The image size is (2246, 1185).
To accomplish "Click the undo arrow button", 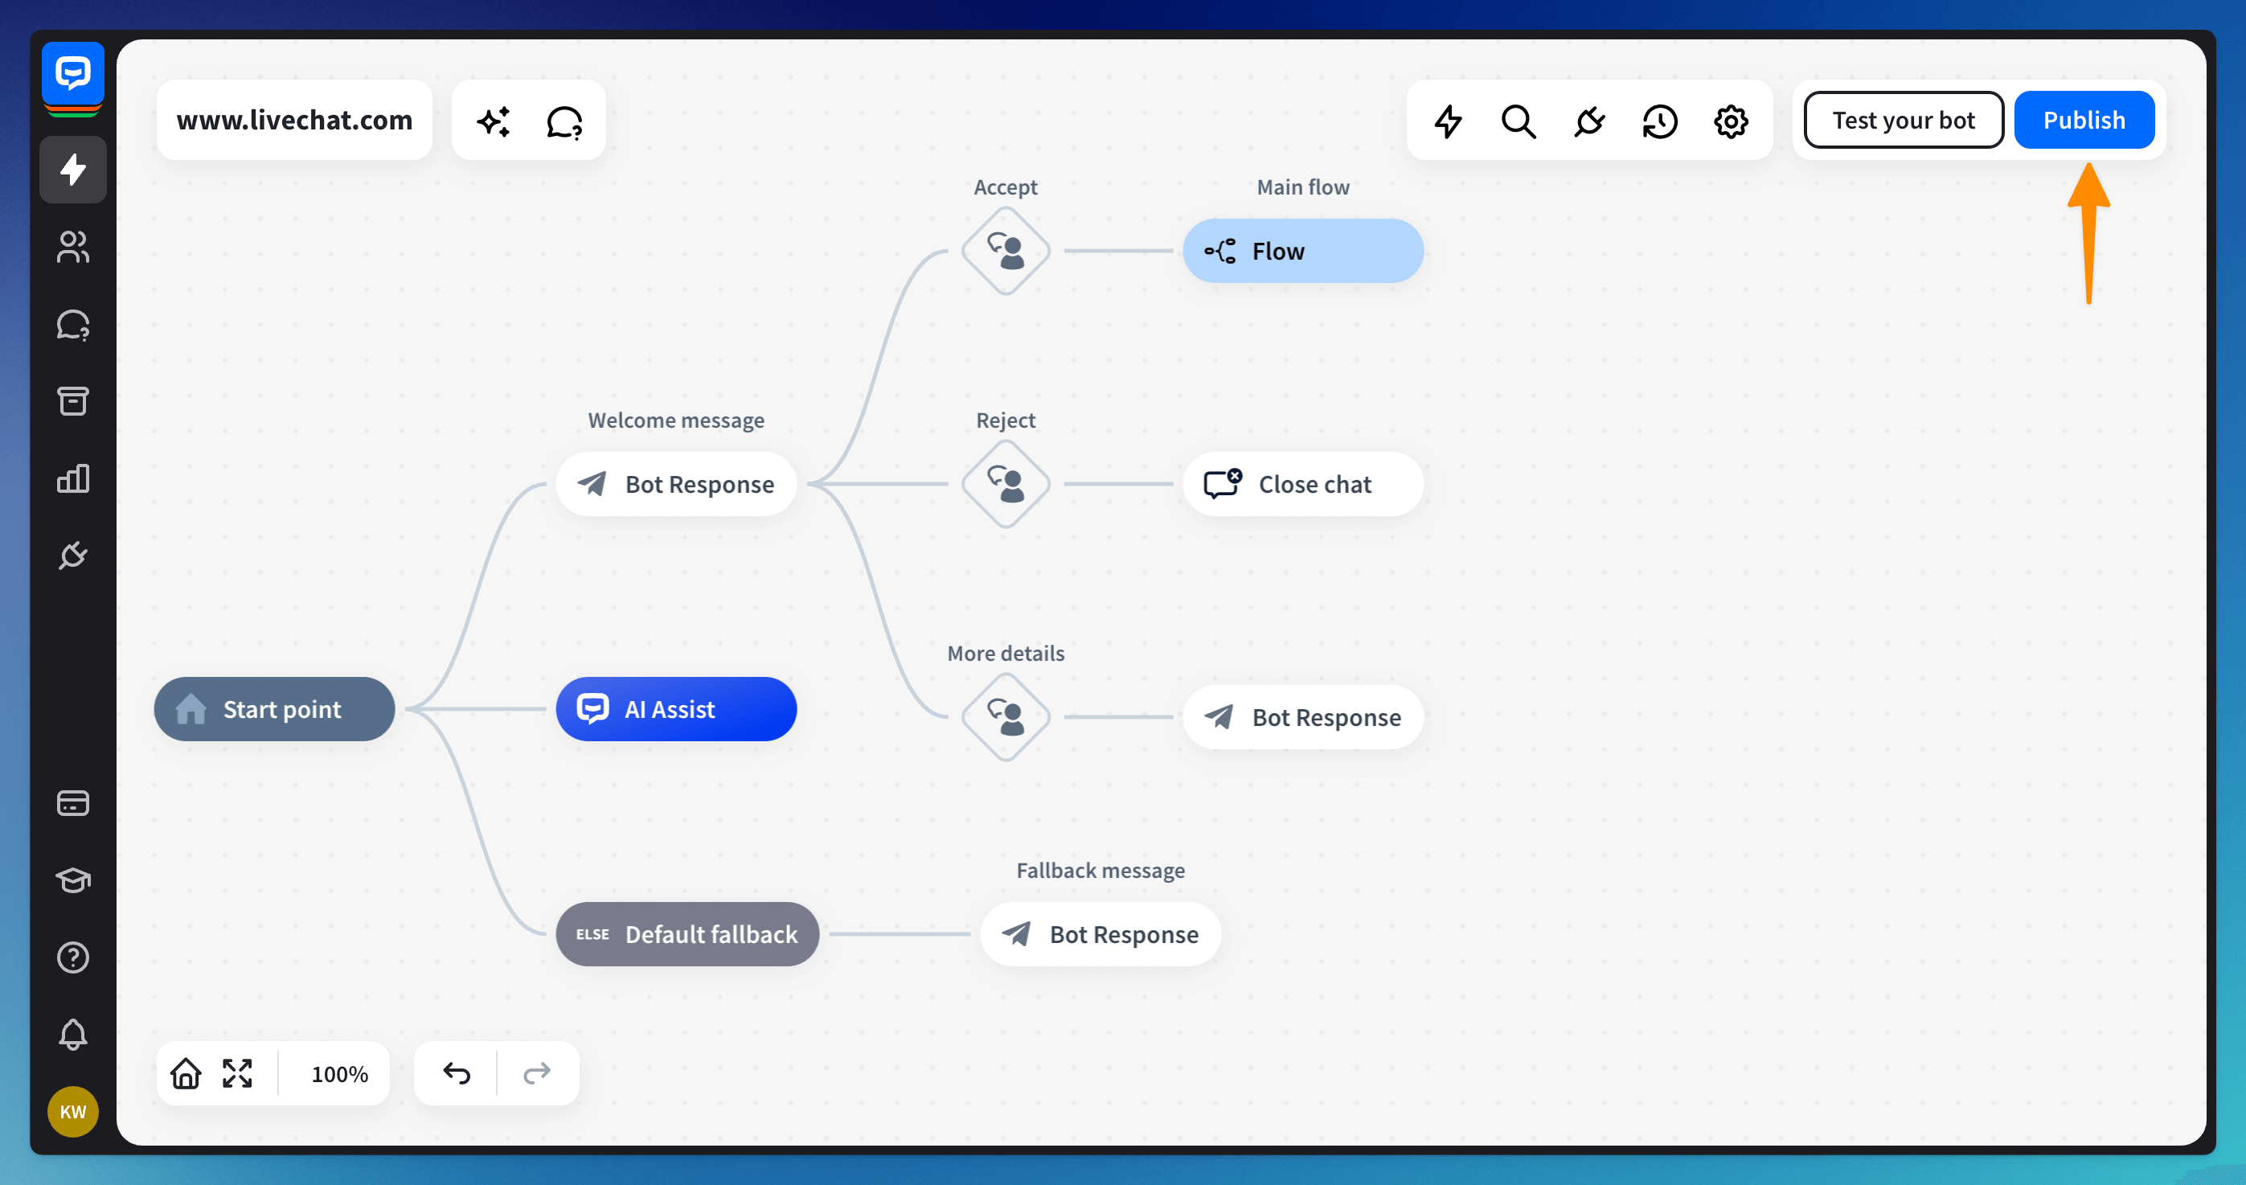I will 456,1073.
